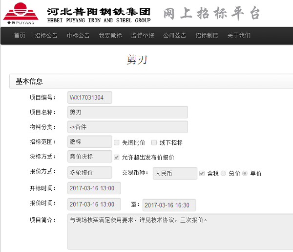Select the 单价 radio button
This screenshot has height=252, width=293.
[245, 173]
